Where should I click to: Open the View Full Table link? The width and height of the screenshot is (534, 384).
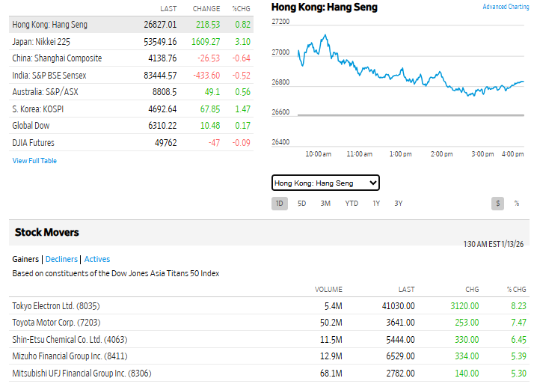coord(34,161)
